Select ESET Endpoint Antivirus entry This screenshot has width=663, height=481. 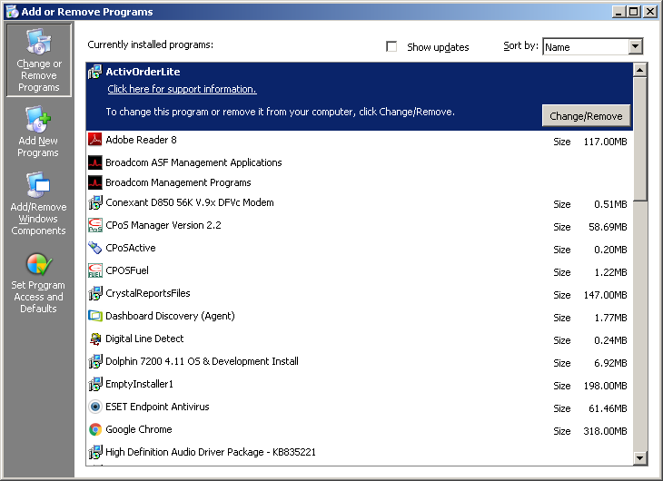coord(359,407)
